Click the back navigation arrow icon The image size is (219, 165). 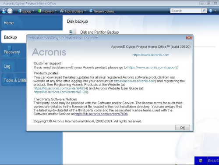click(x=4, y=11)
